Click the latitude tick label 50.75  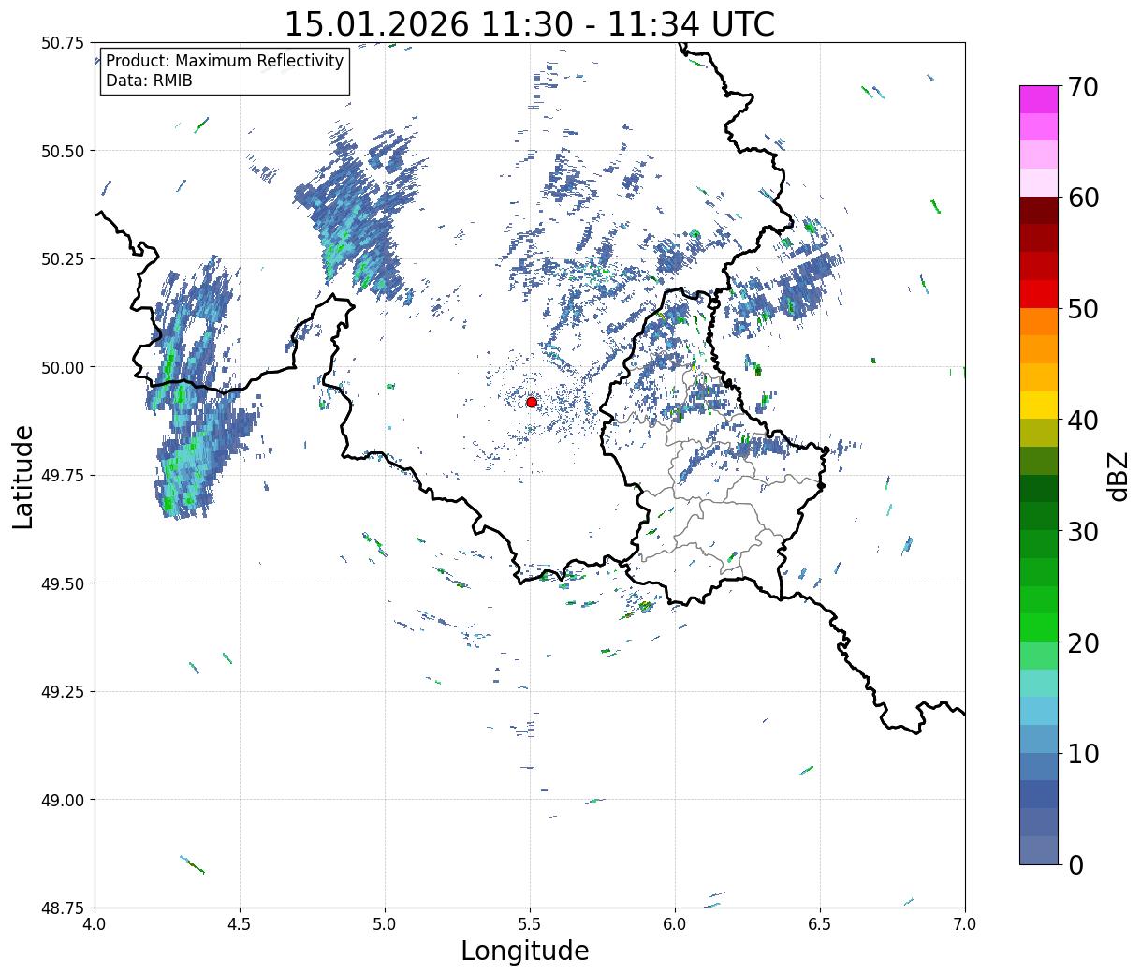coord(64,43)
